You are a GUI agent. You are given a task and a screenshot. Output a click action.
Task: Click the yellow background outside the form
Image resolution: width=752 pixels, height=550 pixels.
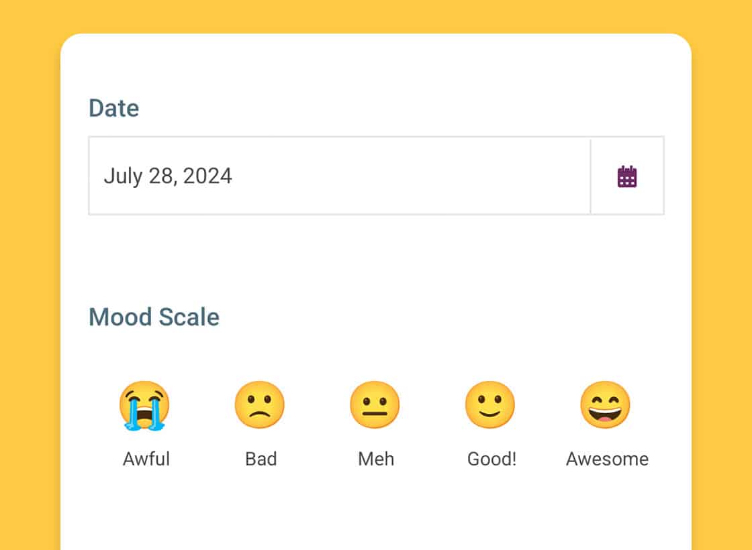pos(30,268)
